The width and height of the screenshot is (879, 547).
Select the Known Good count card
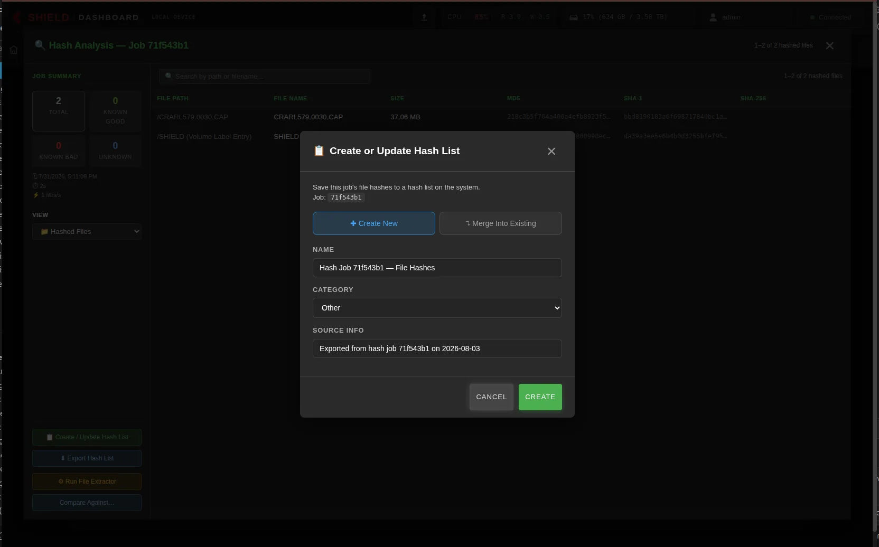click(115, 111)
